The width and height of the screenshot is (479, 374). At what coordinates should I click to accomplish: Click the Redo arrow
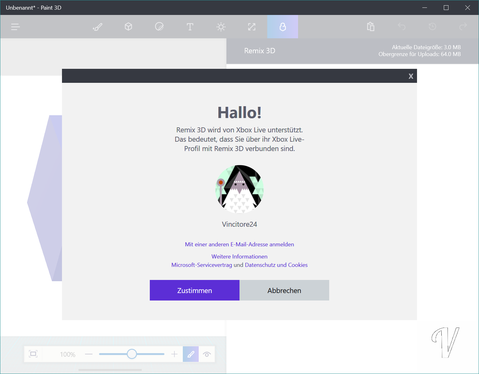click(x=463, y=27)
